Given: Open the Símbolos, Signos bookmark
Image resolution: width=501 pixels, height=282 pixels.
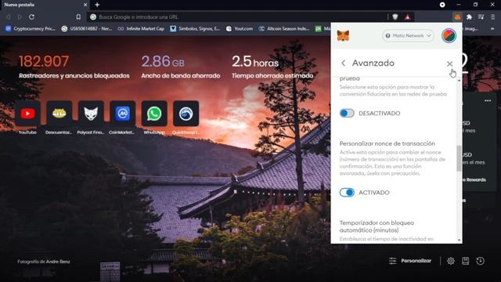Looking at the screenshot, I should tap(195, 28).
